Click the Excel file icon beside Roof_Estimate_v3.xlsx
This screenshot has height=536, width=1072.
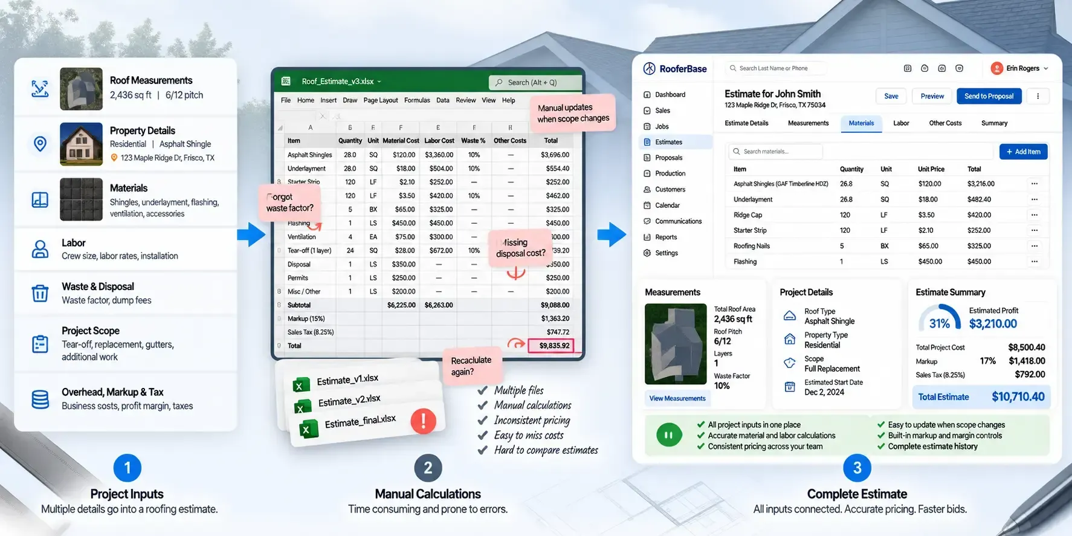point(286,81)
